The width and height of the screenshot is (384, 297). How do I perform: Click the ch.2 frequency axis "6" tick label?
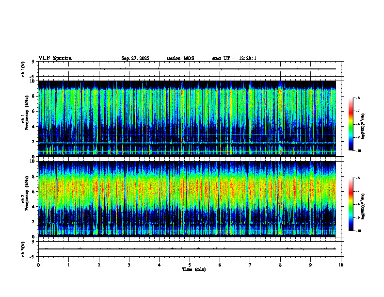pos(34,192)
